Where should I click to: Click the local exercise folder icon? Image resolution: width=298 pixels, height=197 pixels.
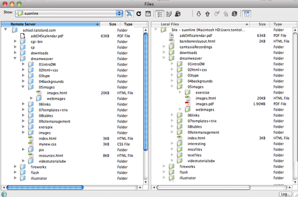point(188,93)
